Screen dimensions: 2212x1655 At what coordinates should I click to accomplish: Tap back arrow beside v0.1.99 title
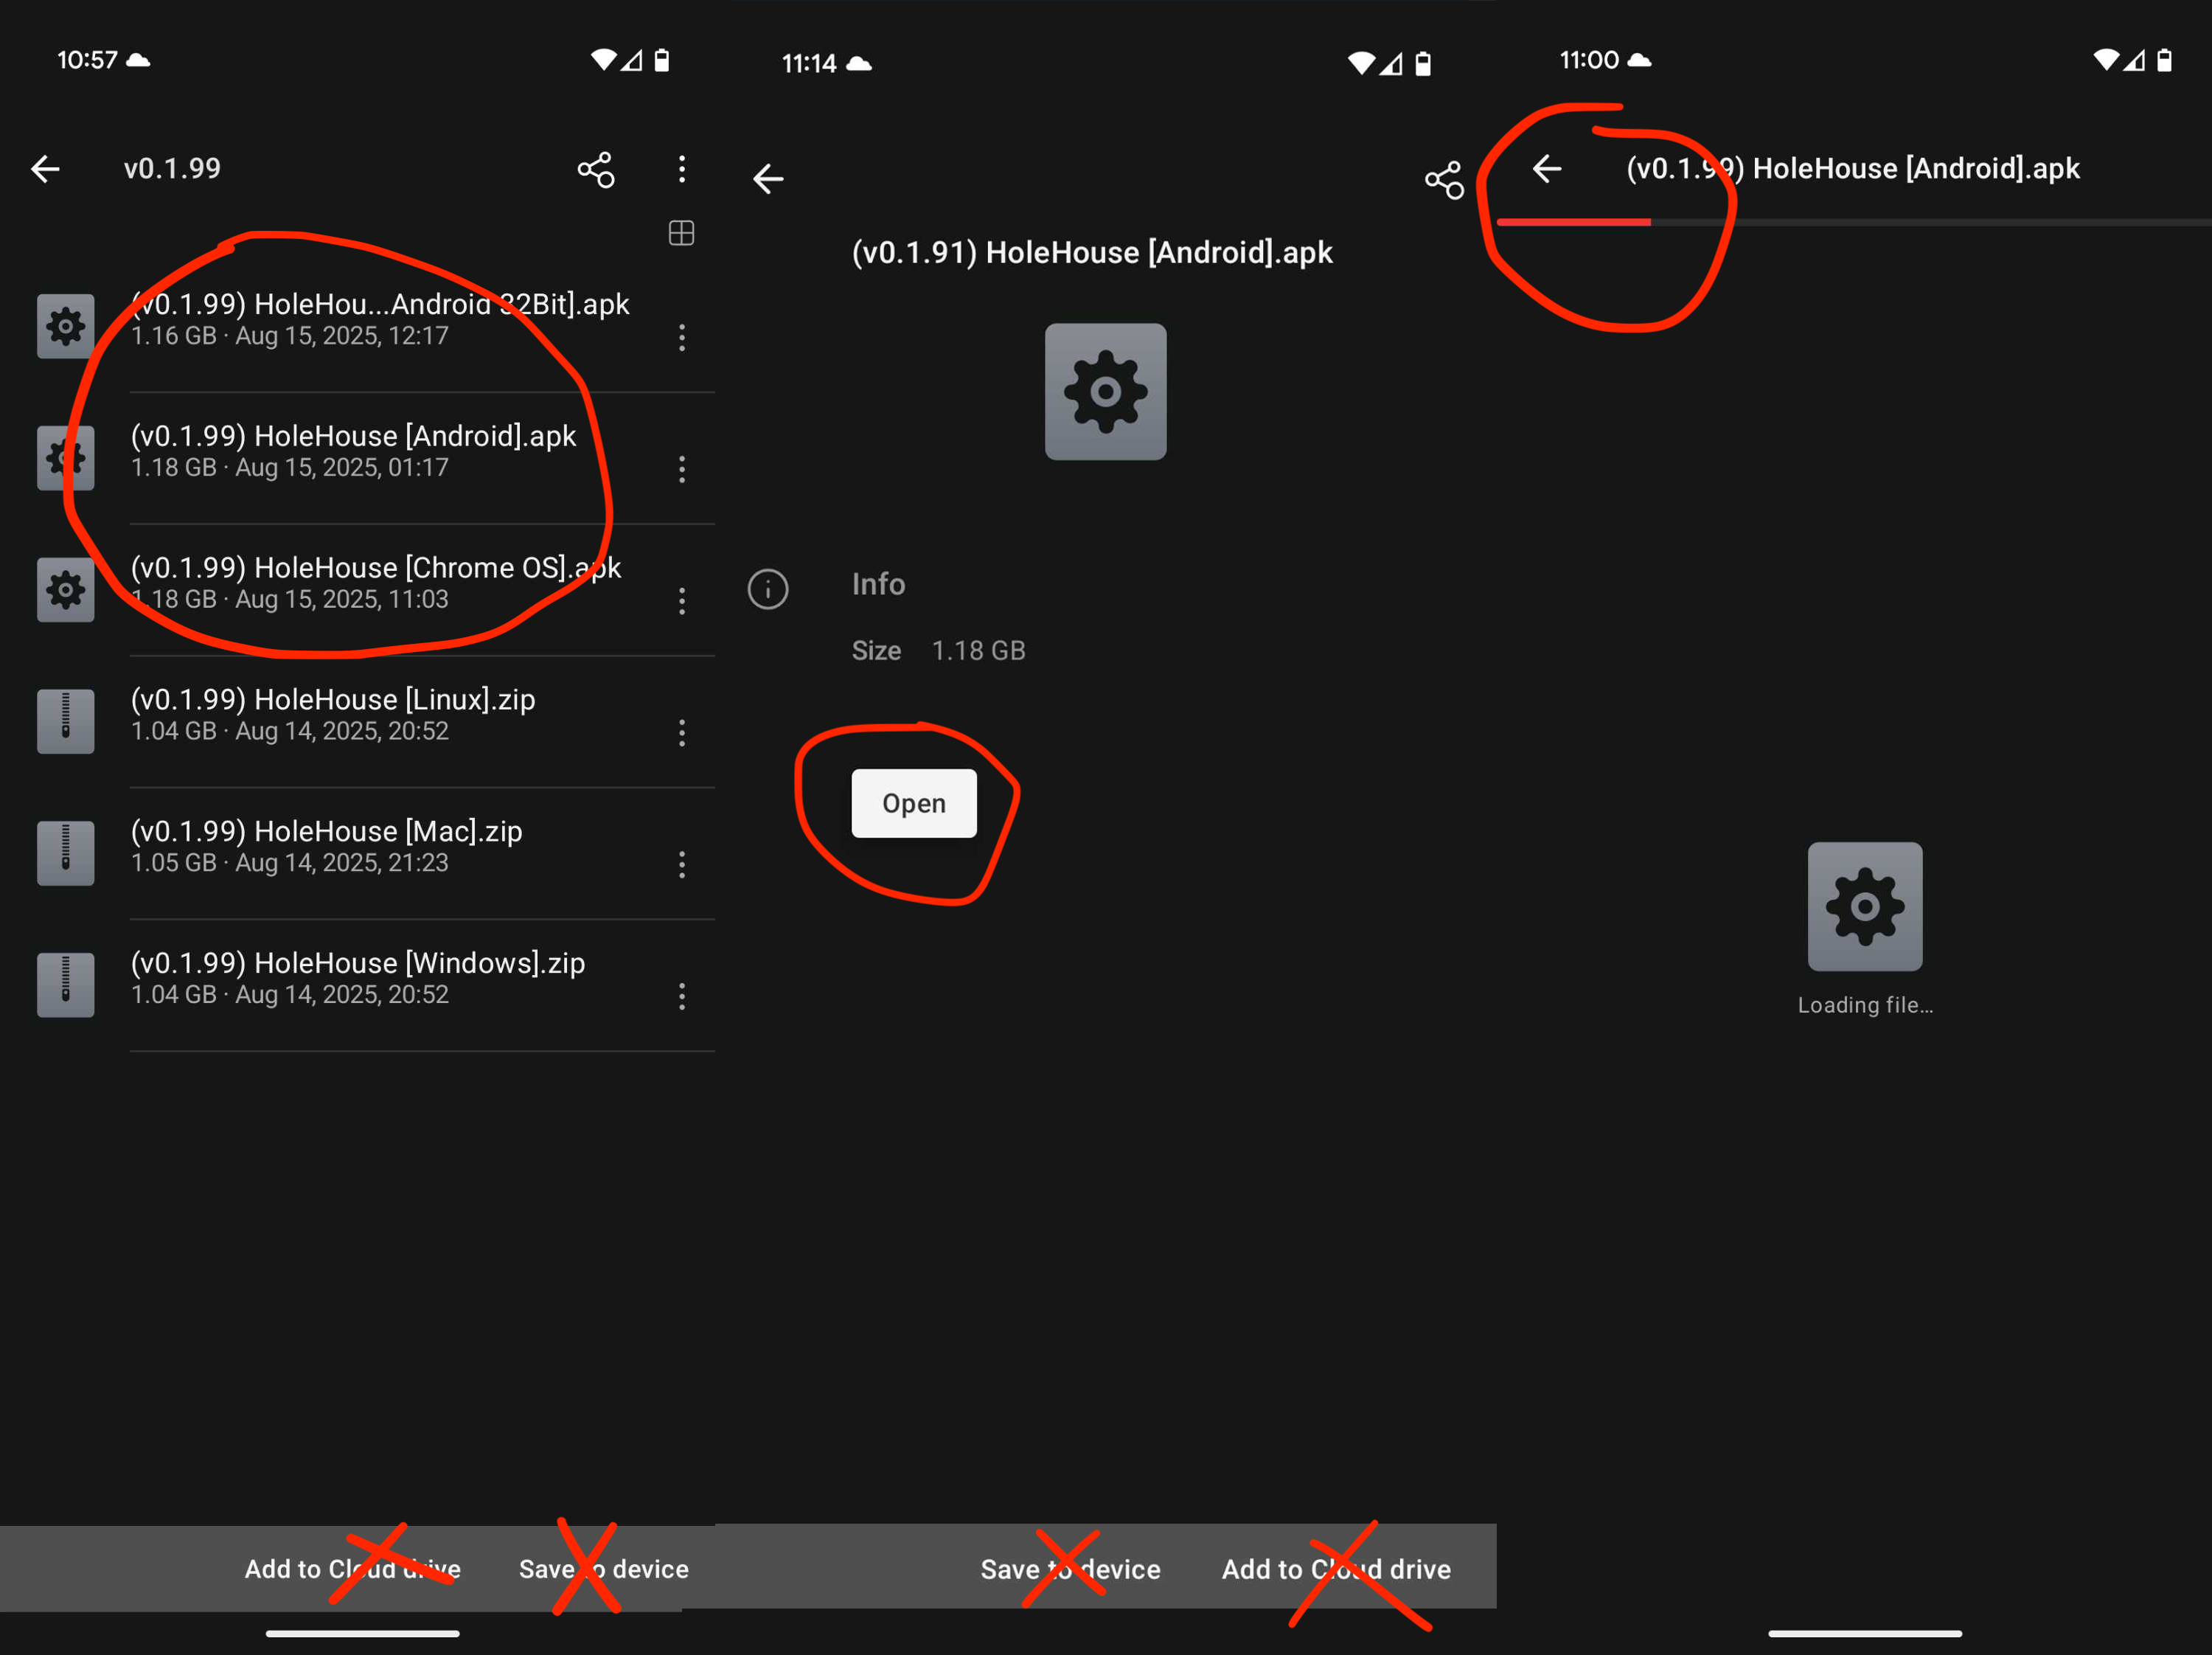pyautogui.click(x=46, y=169)
